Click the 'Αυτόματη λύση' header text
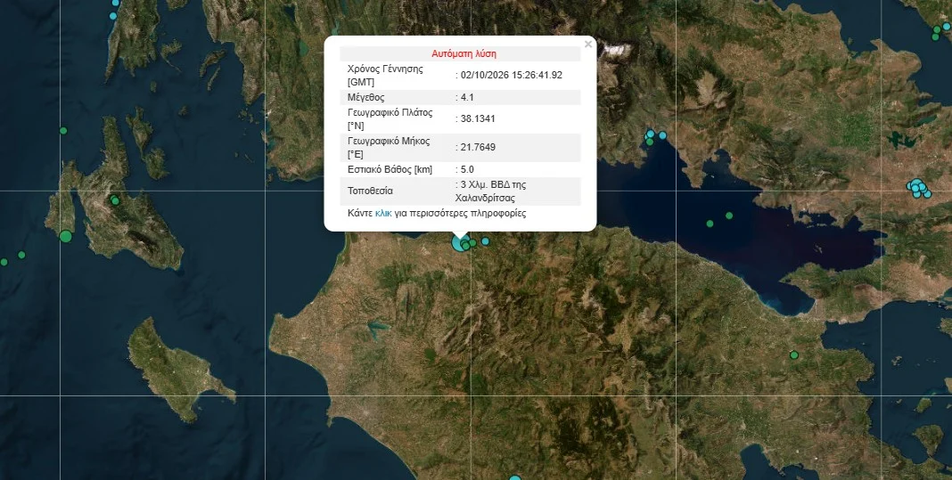952x480 pixels. [464, 54]
